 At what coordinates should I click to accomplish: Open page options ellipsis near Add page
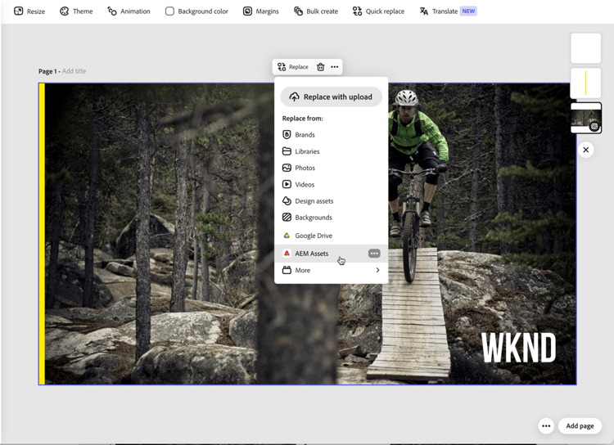(546, 426)
